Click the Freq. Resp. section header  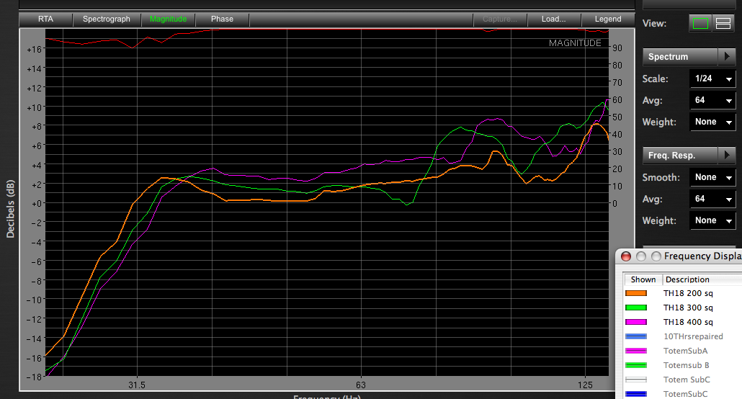click(680, 156)
